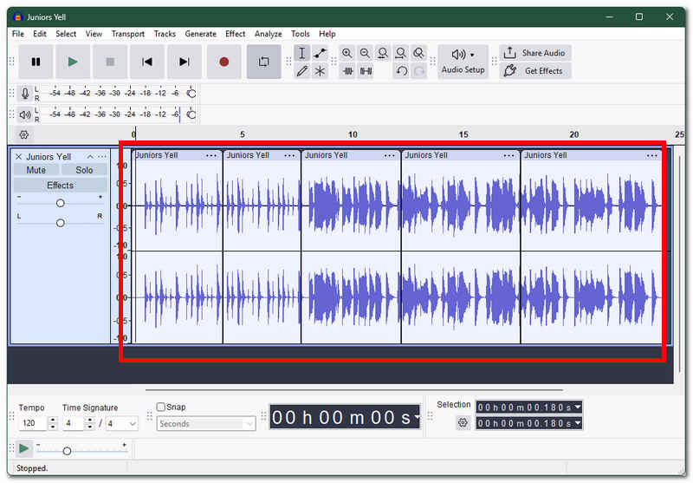
Task: Choose the Draw pencil tool
Action: [x=302, y=71]
